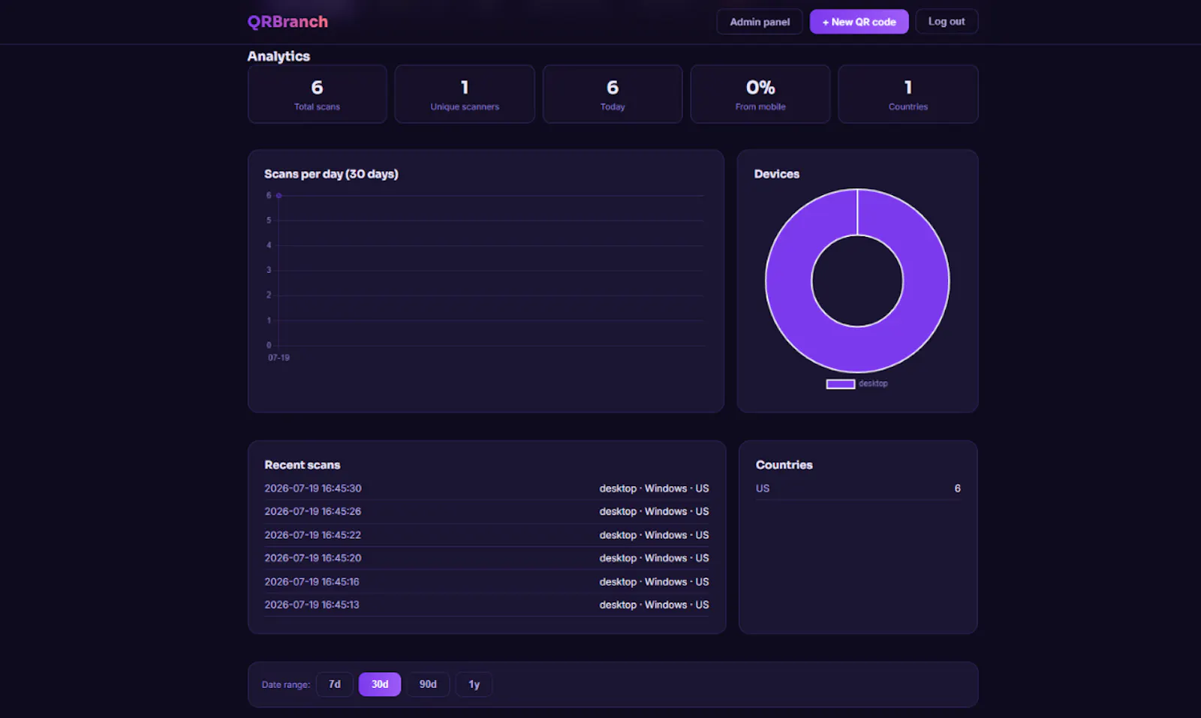
Task: Create a new QR code
Action: [859, 22]
